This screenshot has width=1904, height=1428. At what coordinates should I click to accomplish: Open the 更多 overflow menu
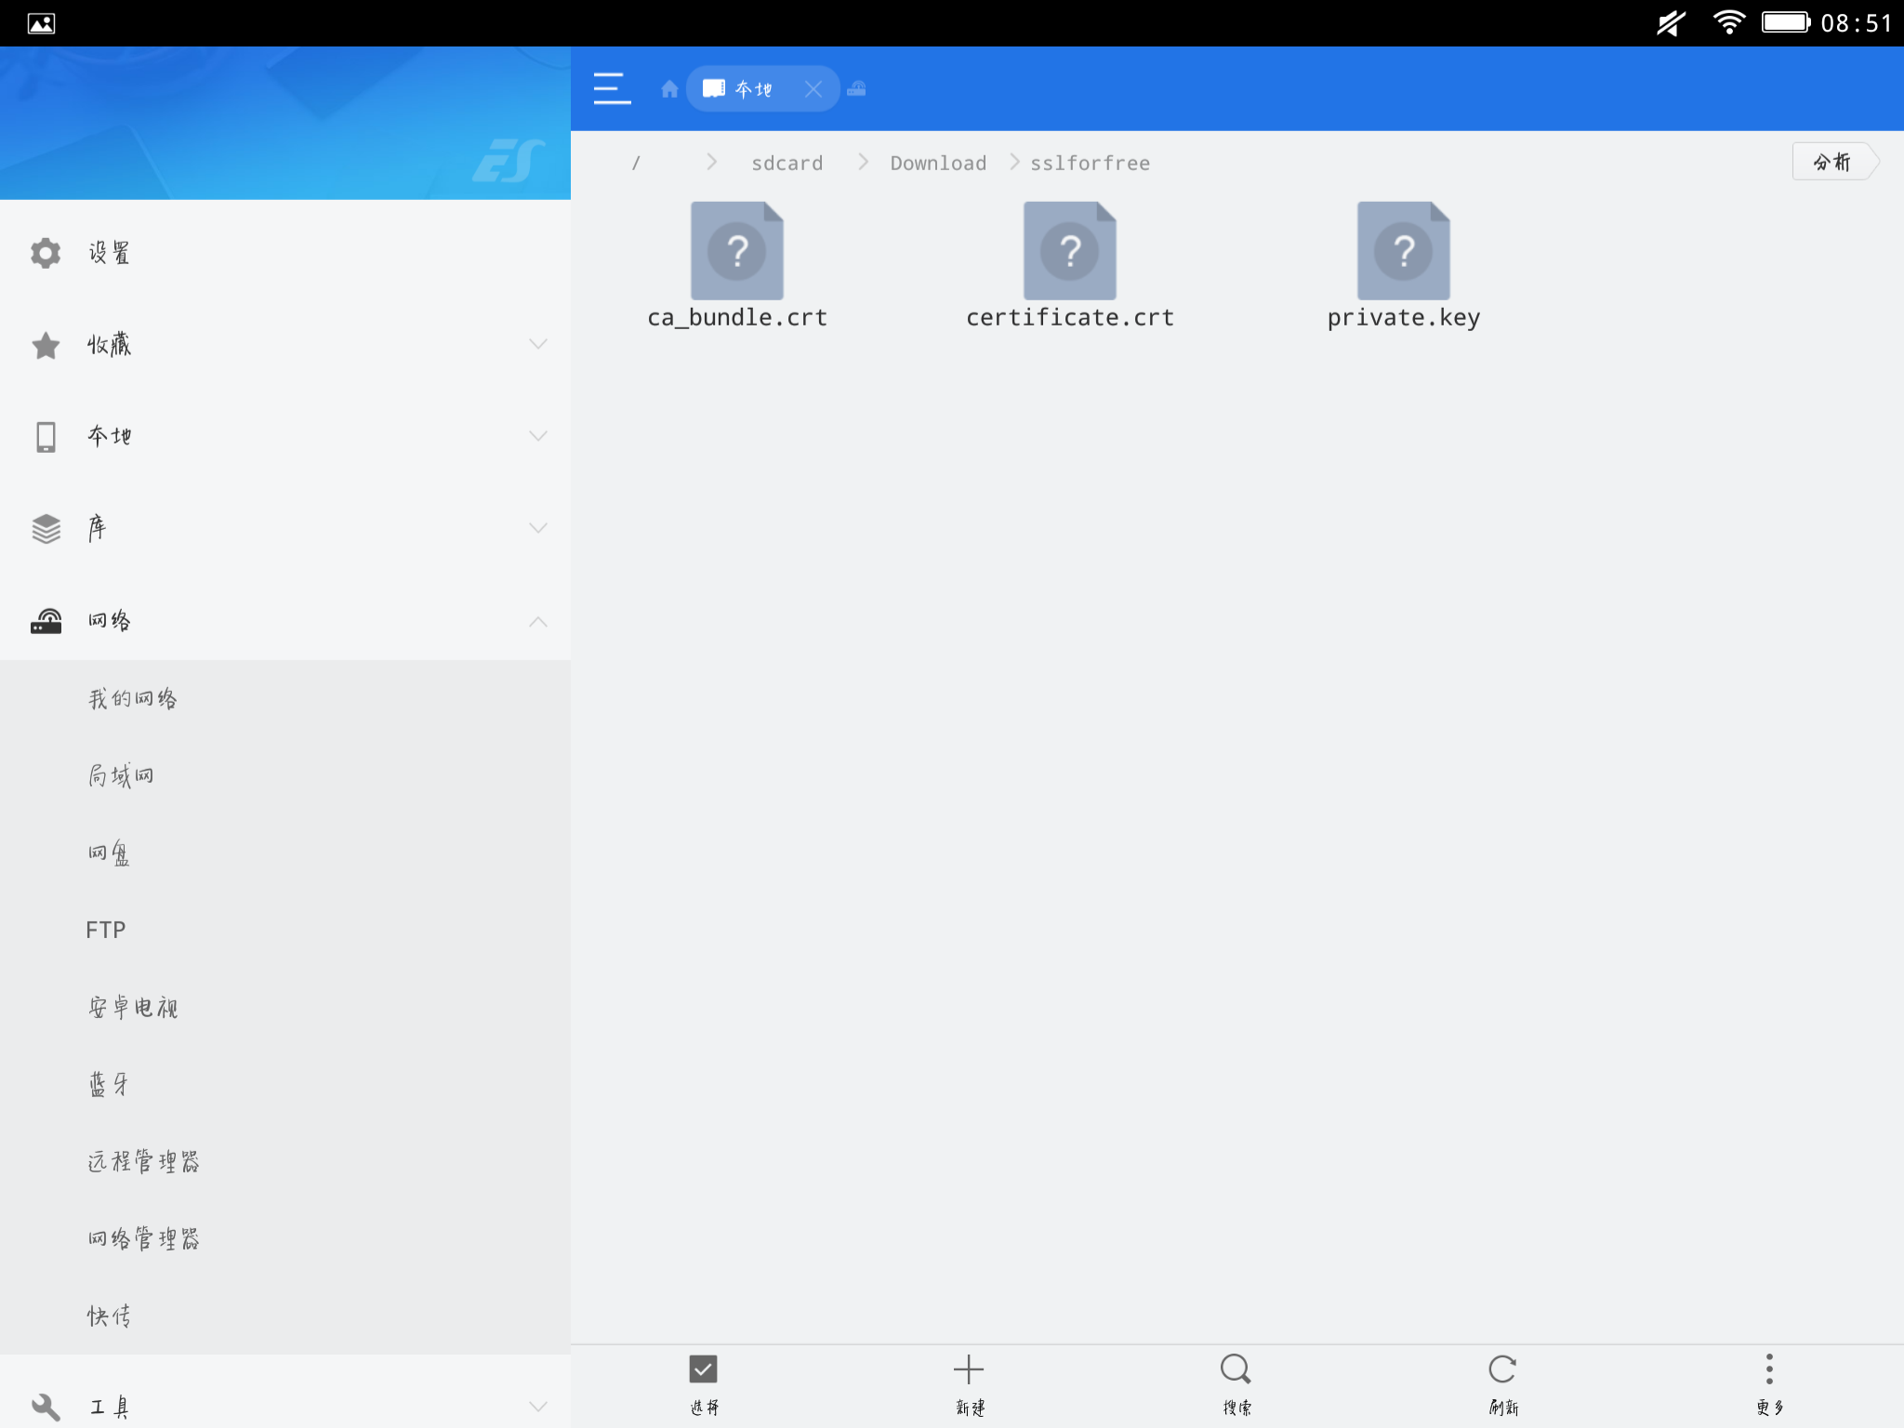point(1769,1368)
